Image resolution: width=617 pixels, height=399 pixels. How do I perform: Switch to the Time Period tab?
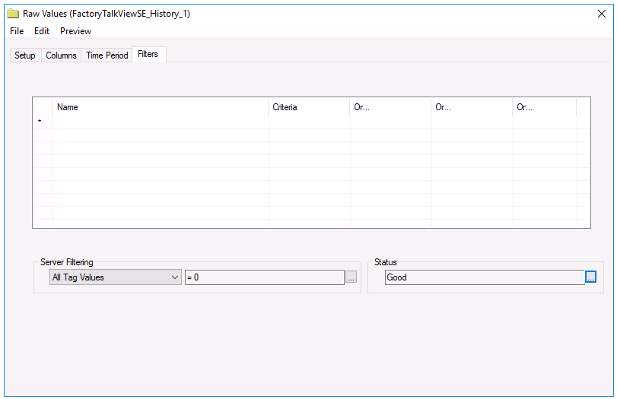point(107,55)
